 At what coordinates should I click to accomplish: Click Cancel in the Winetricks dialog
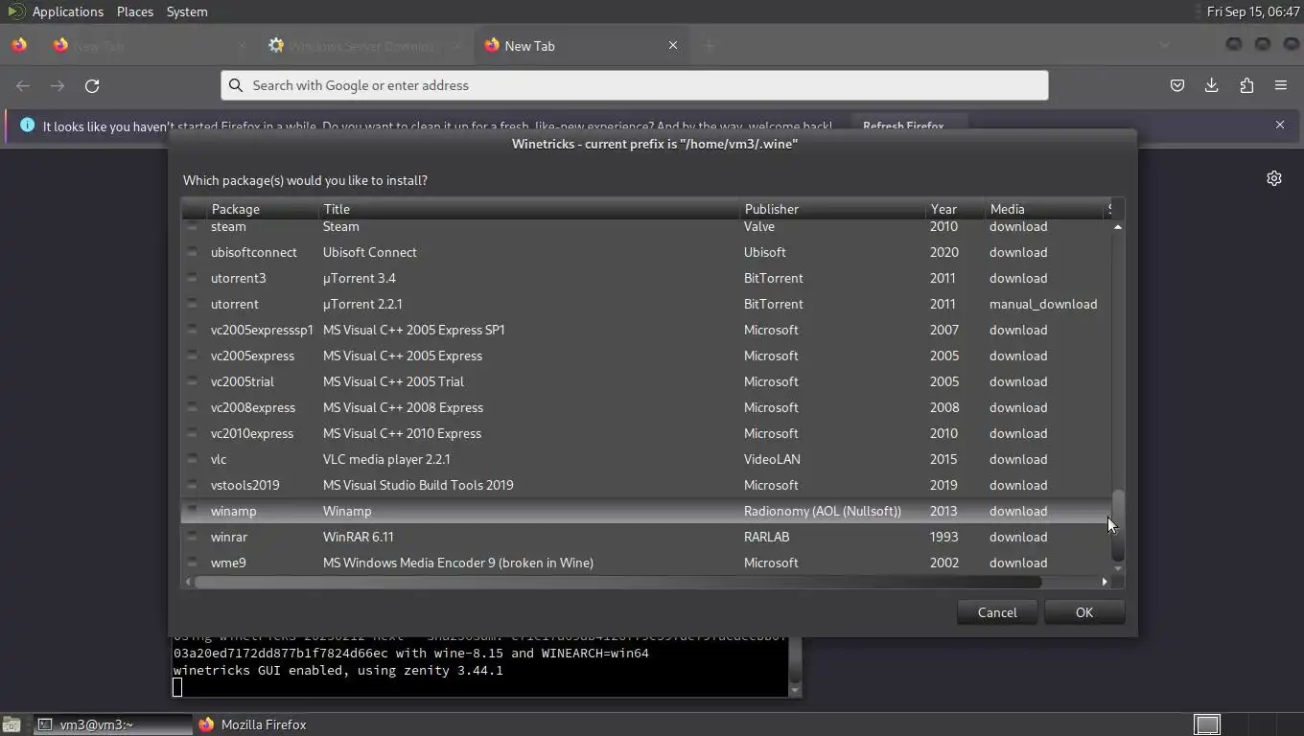(x=997, y=612)
